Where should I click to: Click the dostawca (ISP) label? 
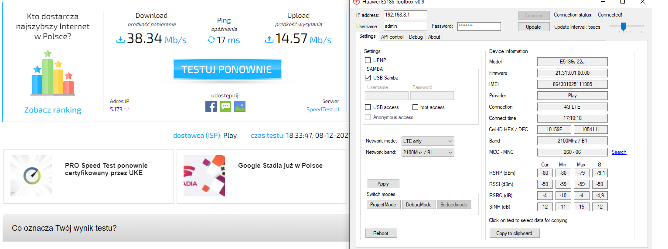197,136
